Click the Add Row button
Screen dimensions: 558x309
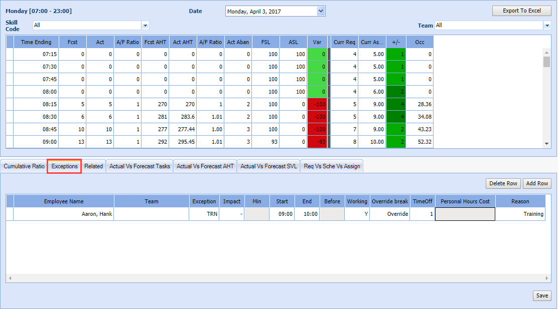click(536, 183)
